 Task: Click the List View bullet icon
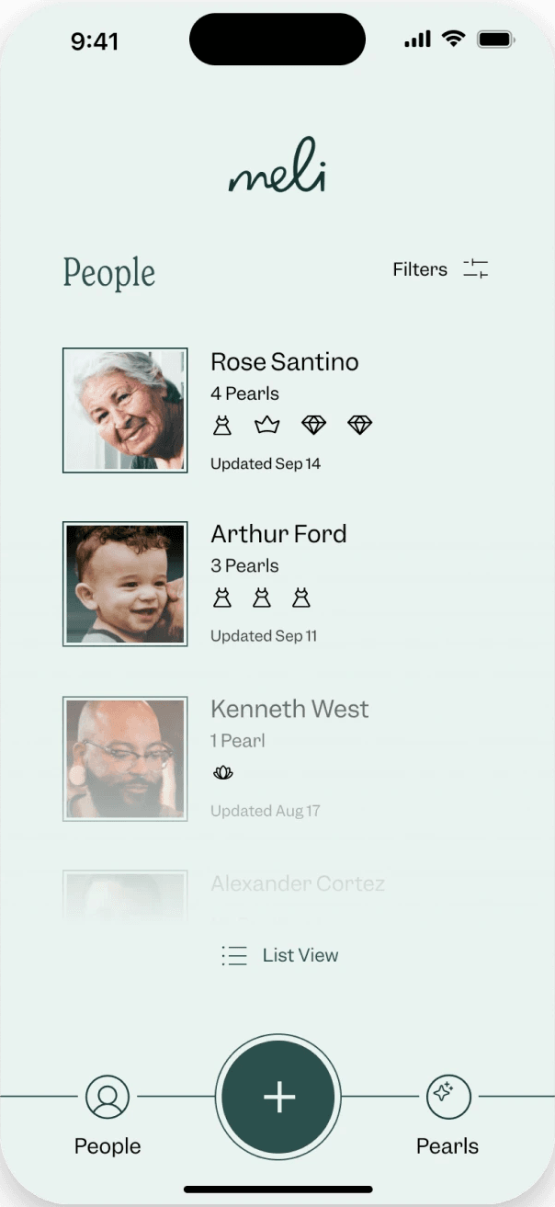pyautogui.click(x=234, y=955)
